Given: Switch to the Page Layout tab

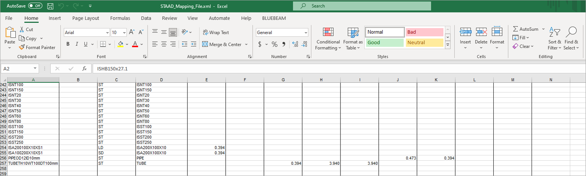Looking at the screenshot, I should click(86, 18).
